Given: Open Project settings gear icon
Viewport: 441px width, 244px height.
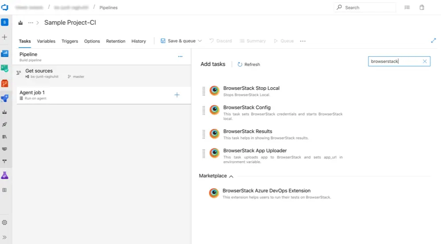Looking at the screenshot, I should tap(5, 222).
